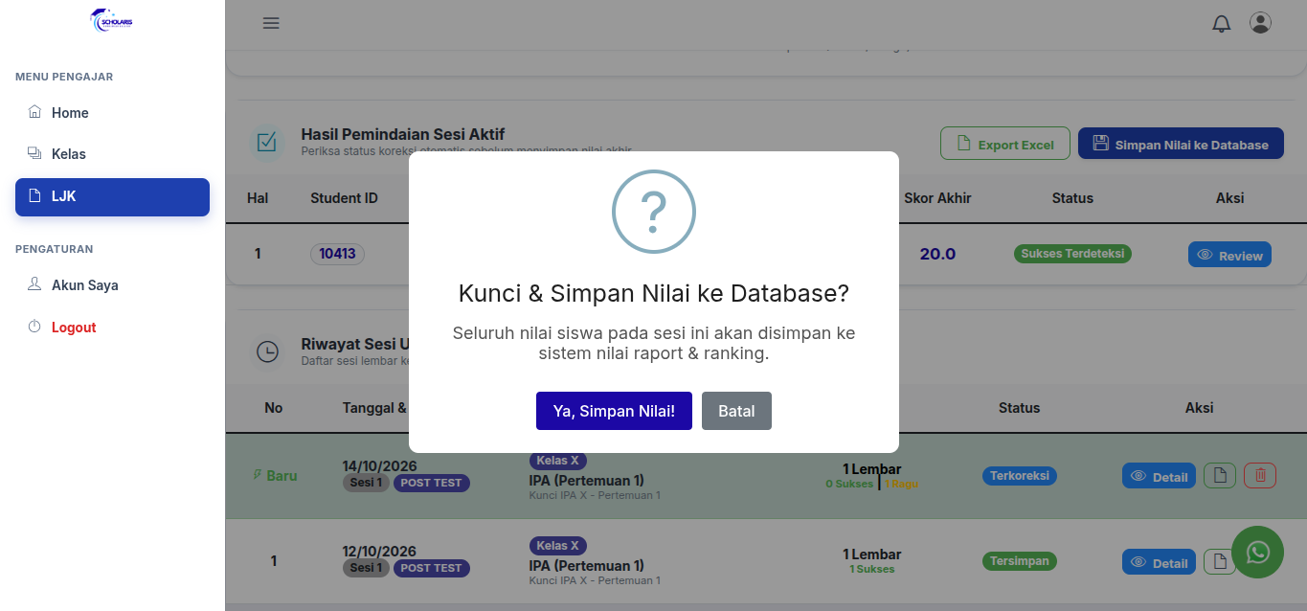Open WhatsApp chat floating button
1307x611 pixels.
(x=1257, y=553)
